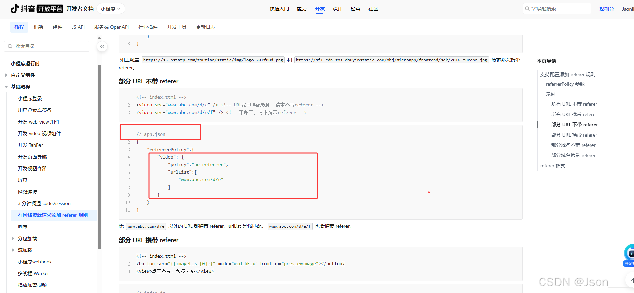The height and width of the screenshot is (293, 634).
Task: Jump to 示例 section in page guide
Action: (551, 94)
